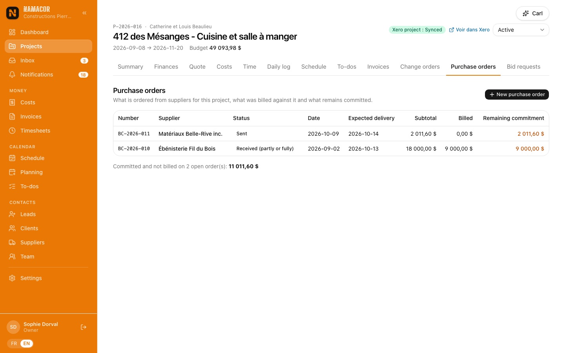The height and width of the screenshot is (353, 565).
Task: Log out using the exit icon
Action: (84, 327)
